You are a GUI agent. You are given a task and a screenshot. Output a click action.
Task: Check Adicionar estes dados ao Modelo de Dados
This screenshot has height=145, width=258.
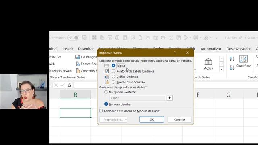point(101,111)
